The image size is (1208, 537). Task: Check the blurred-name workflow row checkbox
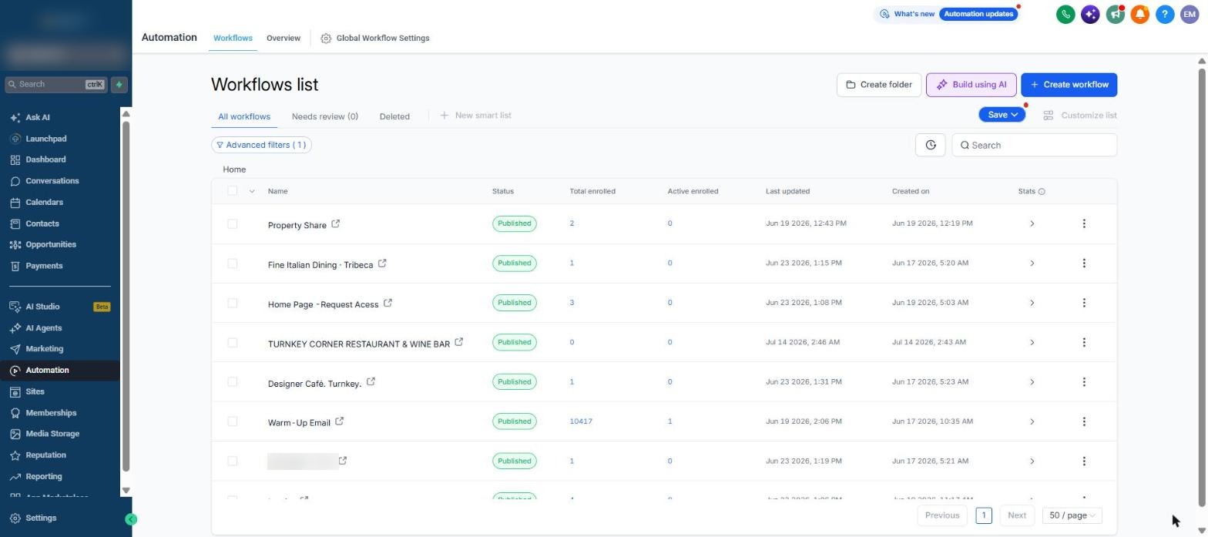tap(232, 461)
